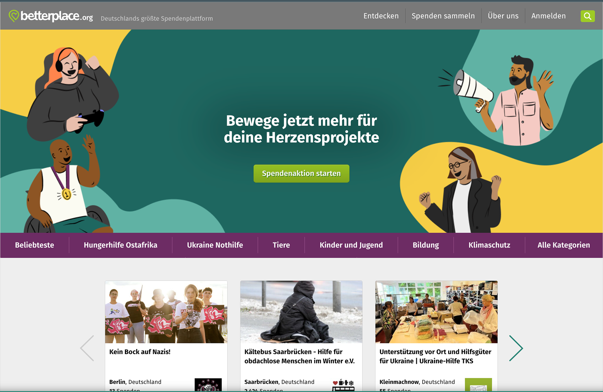Click the Anmelden login link
This screenshot has width=603, height=392.
[x=548, y=16]
